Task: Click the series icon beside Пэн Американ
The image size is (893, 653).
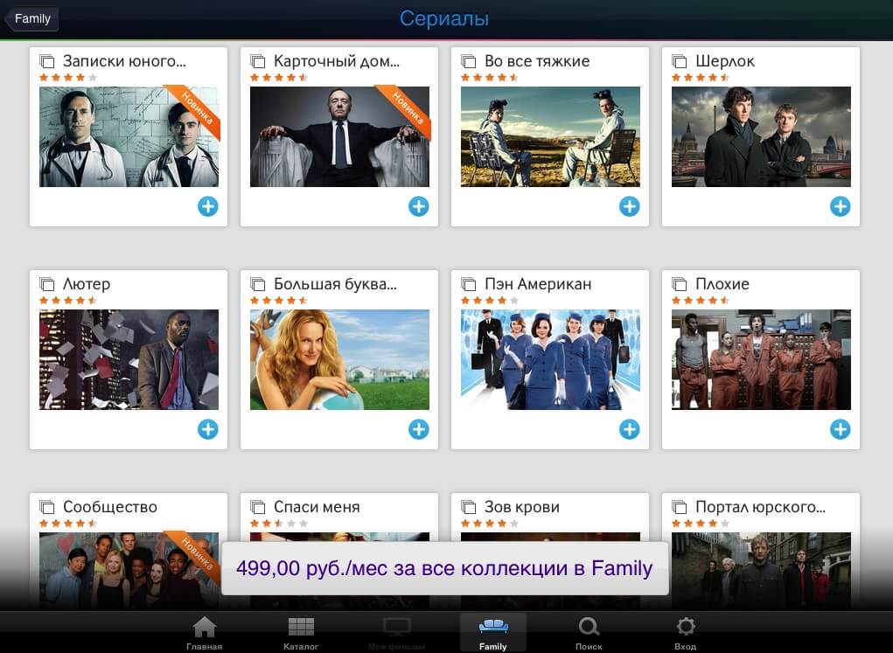Action: pos(468,283)
